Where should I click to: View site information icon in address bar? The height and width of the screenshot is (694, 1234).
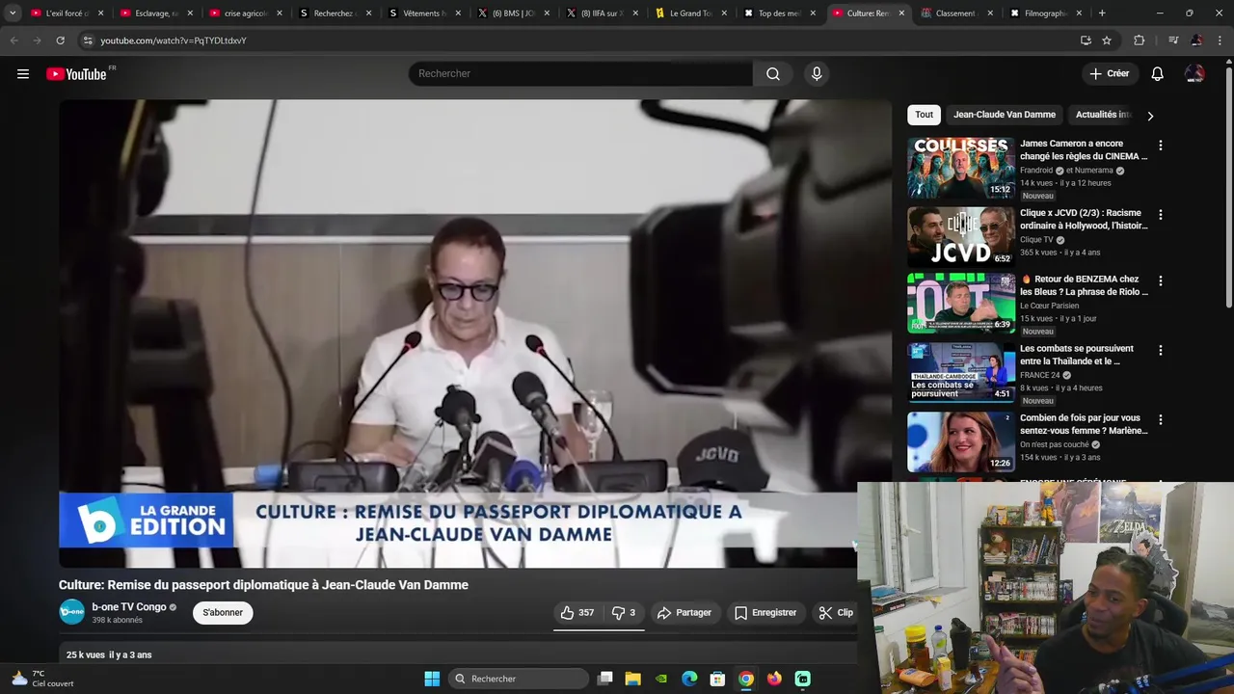88,40
